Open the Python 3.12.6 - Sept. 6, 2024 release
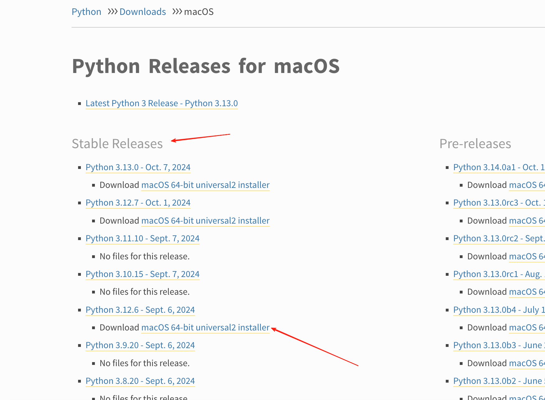The height and width of the screenshot is (400, 545). [140, 310]
